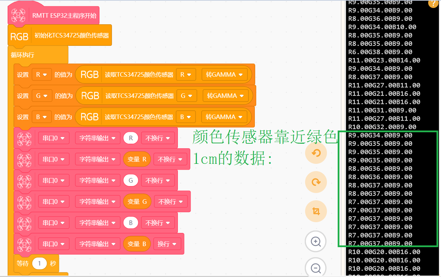Click drone icon on RMTT ESP32主程序开始 block
This screenshot has height=277, width=441.
18,16
